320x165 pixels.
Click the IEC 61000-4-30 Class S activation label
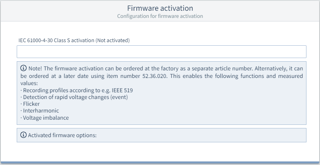pos(57,41)
